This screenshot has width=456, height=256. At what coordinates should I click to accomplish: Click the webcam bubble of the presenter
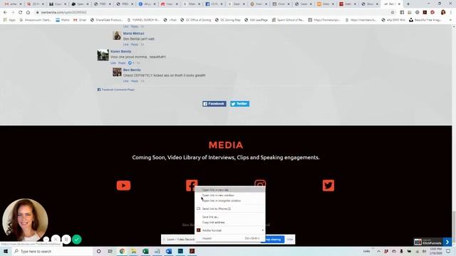(x=25, y=220)
